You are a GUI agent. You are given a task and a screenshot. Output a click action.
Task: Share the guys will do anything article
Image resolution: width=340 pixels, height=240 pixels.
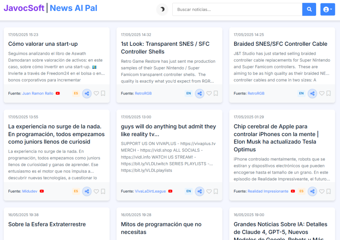pyautogui.click(x=200, y=192)
